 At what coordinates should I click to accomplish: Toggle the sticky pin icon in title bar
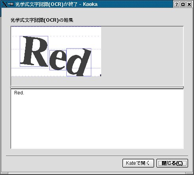click(x=11, y=4)
